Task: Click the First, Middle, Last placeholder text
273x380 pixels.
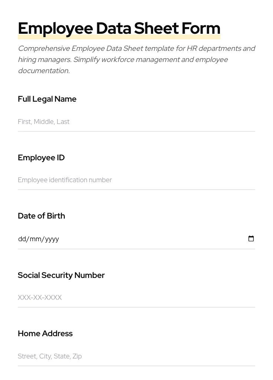Action: click(44, 122)
